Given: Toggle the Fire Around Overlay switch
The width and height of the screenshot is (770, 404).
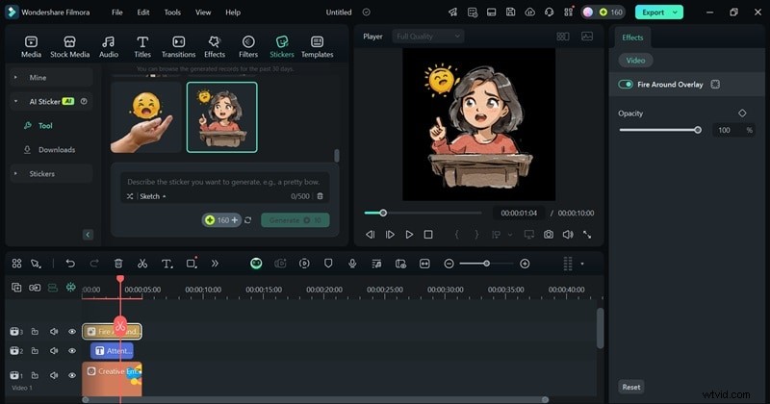Looking at the screenshot, I should point(626,85).
